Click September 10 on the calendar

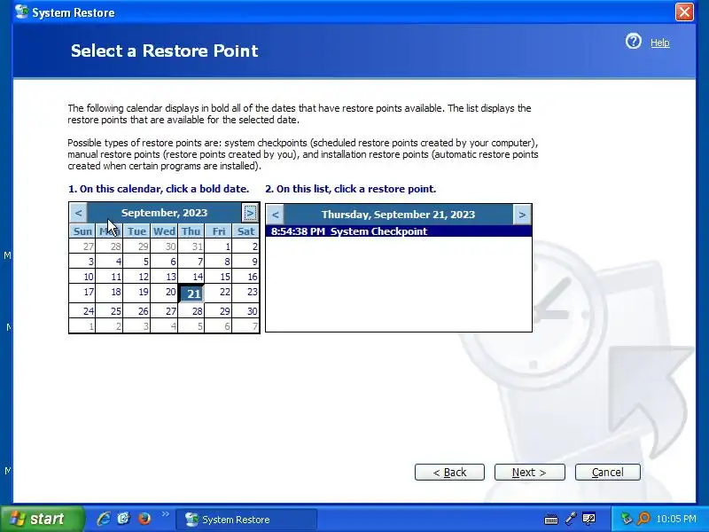point(82,277)
